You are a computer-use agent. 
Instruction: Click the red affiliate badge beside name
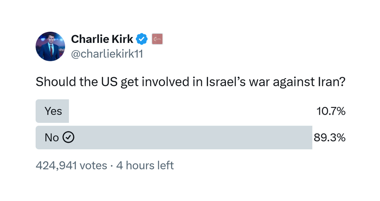[157, 39]
